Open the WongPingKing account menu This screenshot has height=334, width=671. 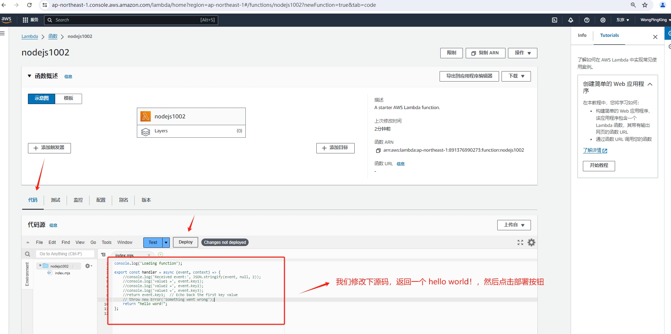(x=655, y=20)
